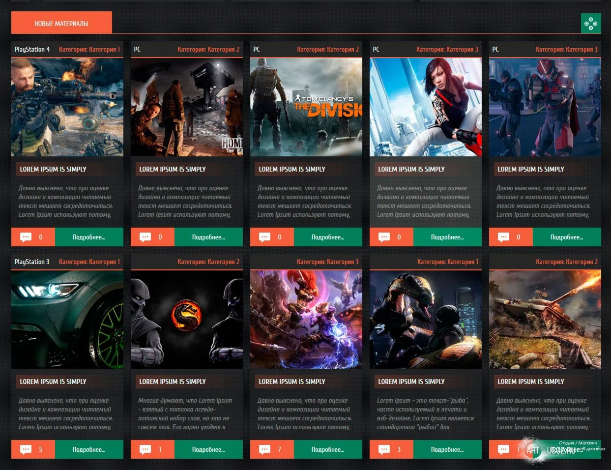Click comment icon on the tank card
Image resolution: width=611 pixels, height=470 pixels.
504,450
